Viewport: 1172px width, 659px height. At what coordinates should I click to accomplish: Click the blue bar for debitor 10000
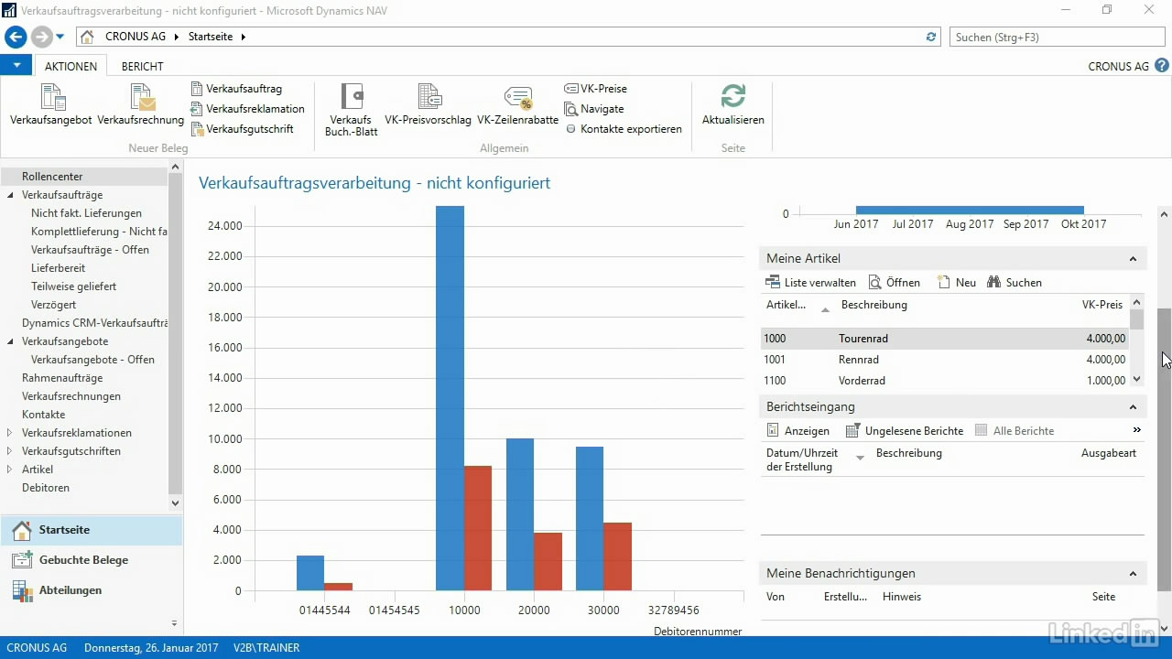pos(450,398)
